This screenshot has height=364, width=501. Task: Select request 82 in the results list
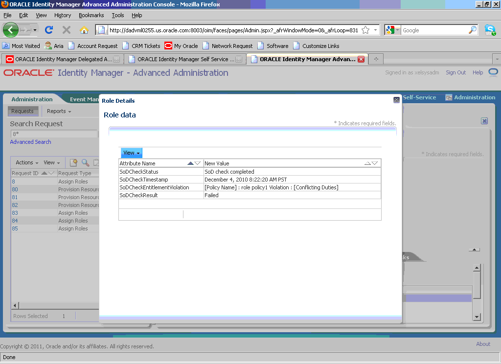click(15, 205)
